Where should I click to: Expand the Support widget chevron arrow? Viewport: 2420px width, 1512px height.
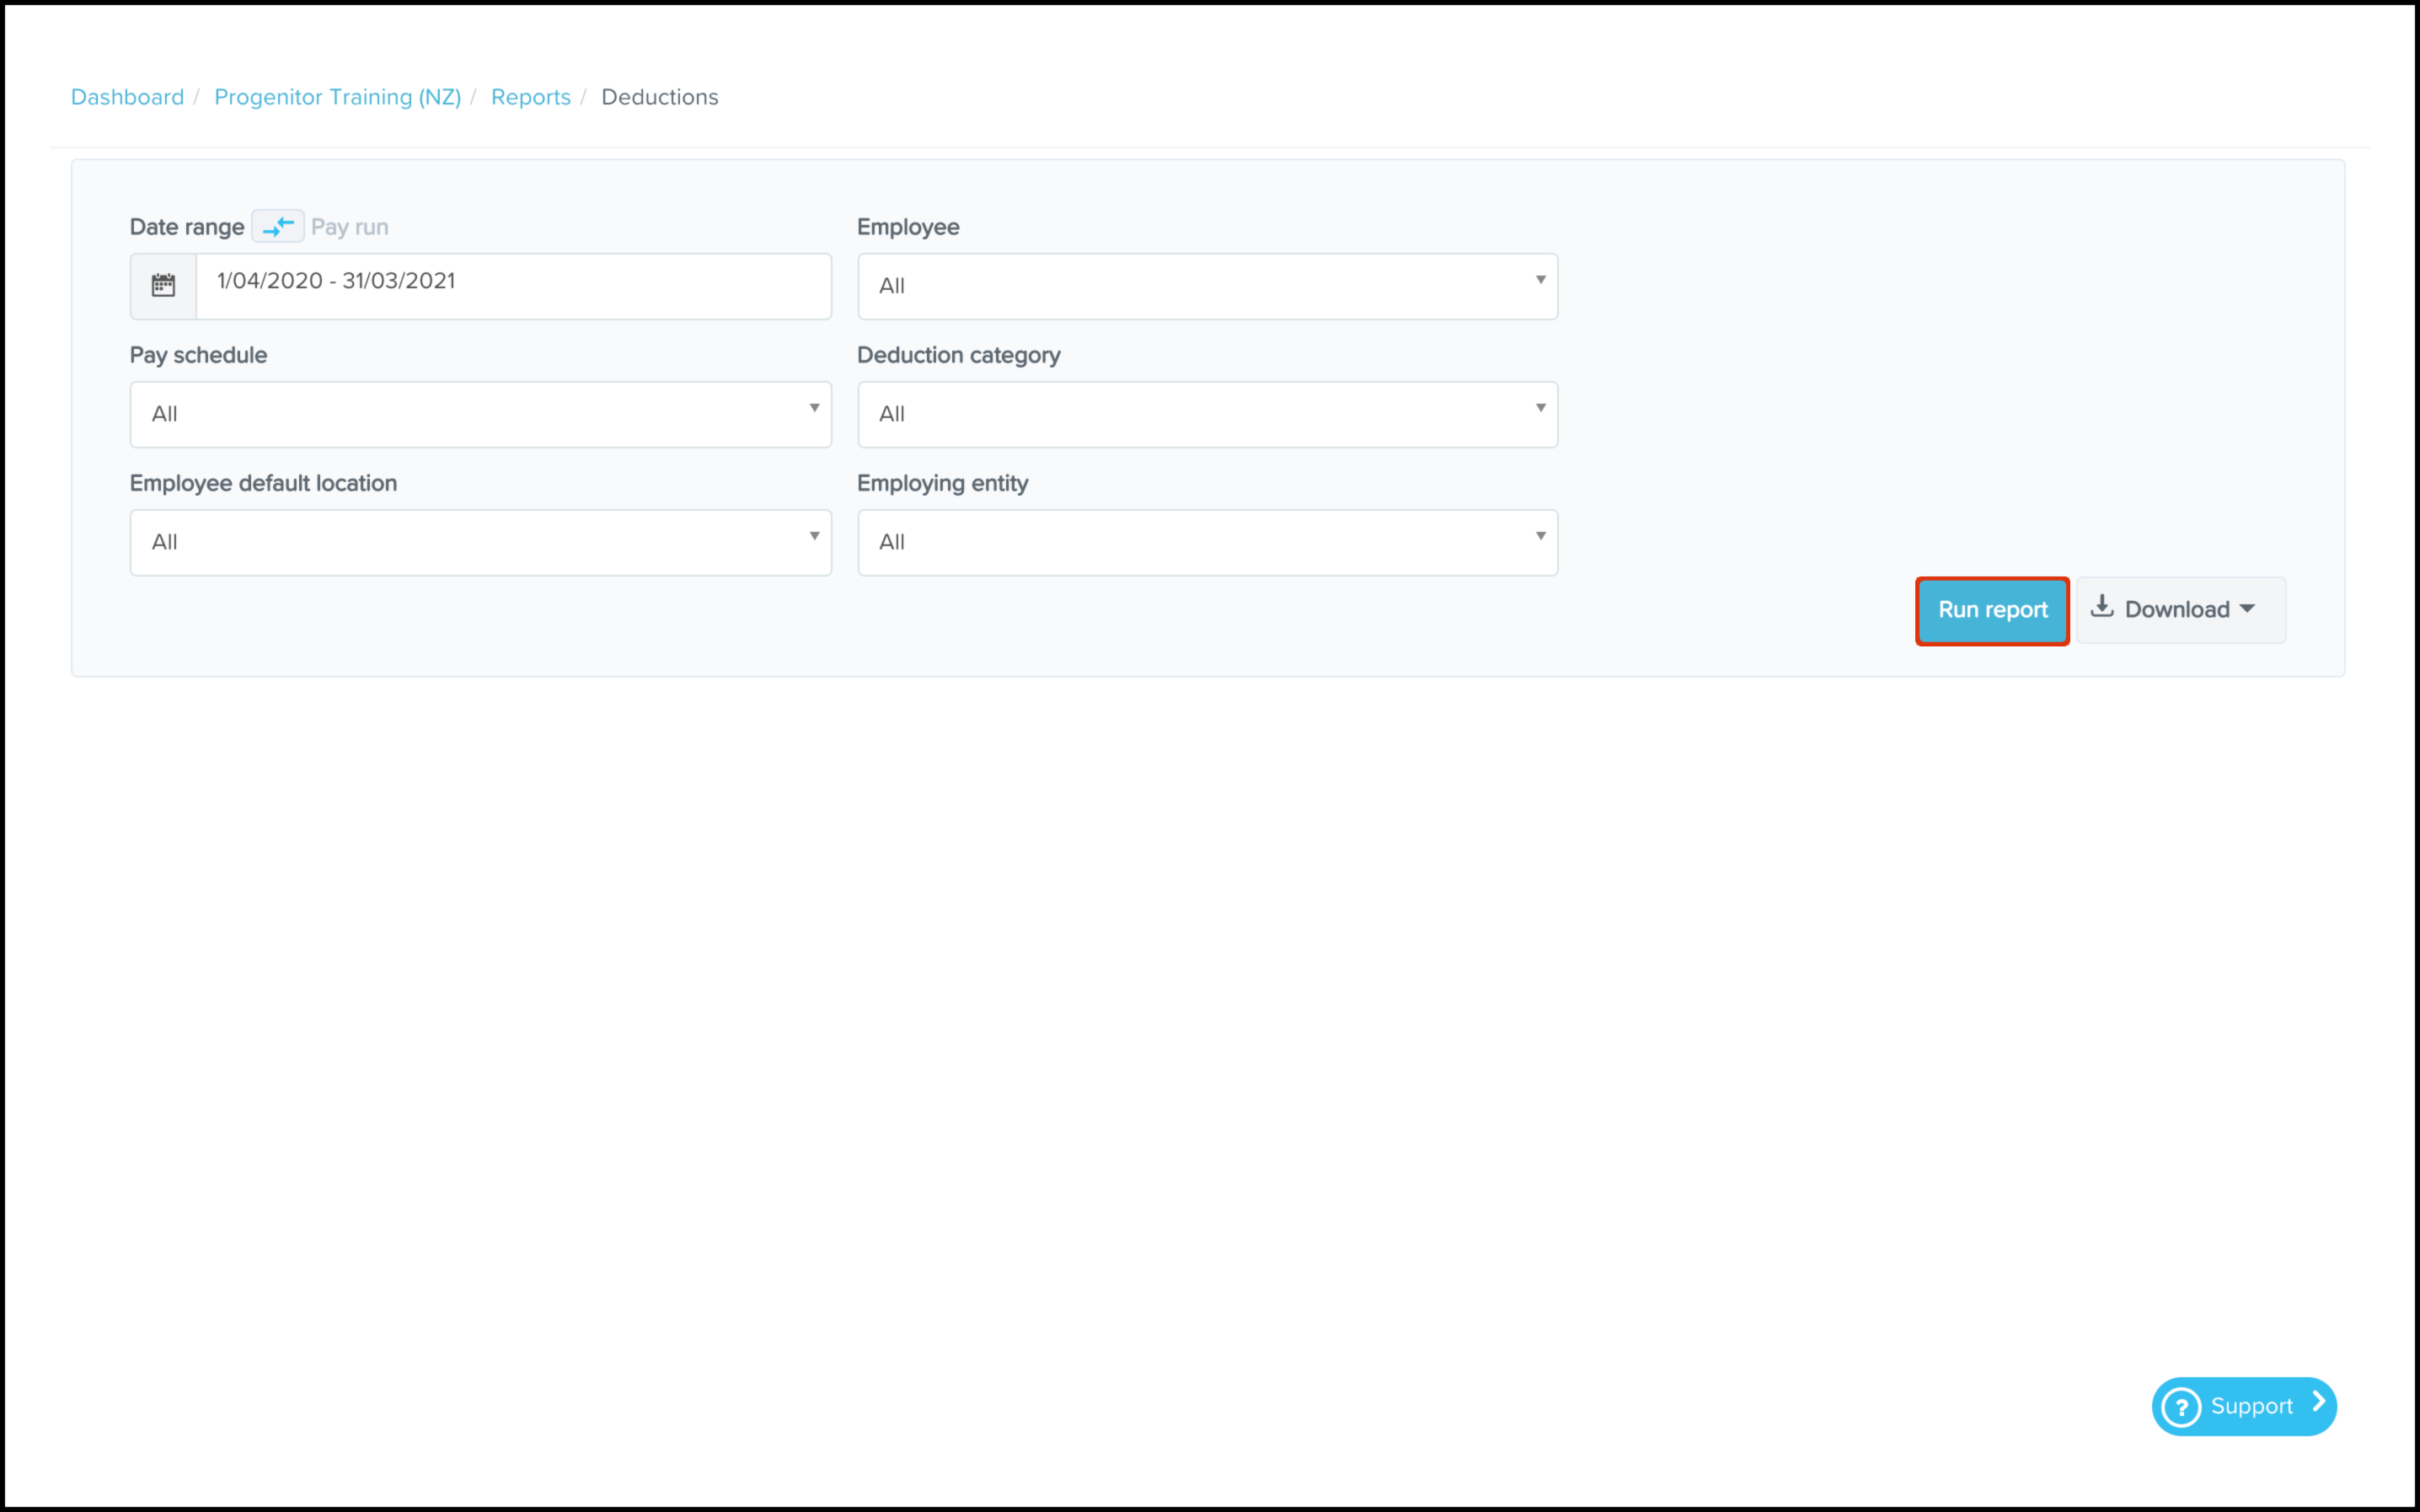[x=2319, y=1403]
